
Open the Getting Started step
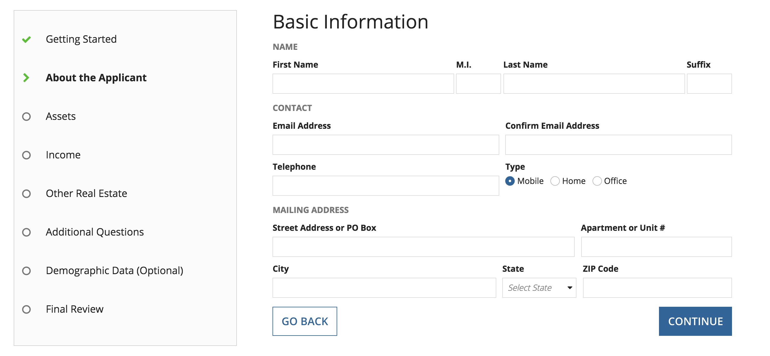81,39
